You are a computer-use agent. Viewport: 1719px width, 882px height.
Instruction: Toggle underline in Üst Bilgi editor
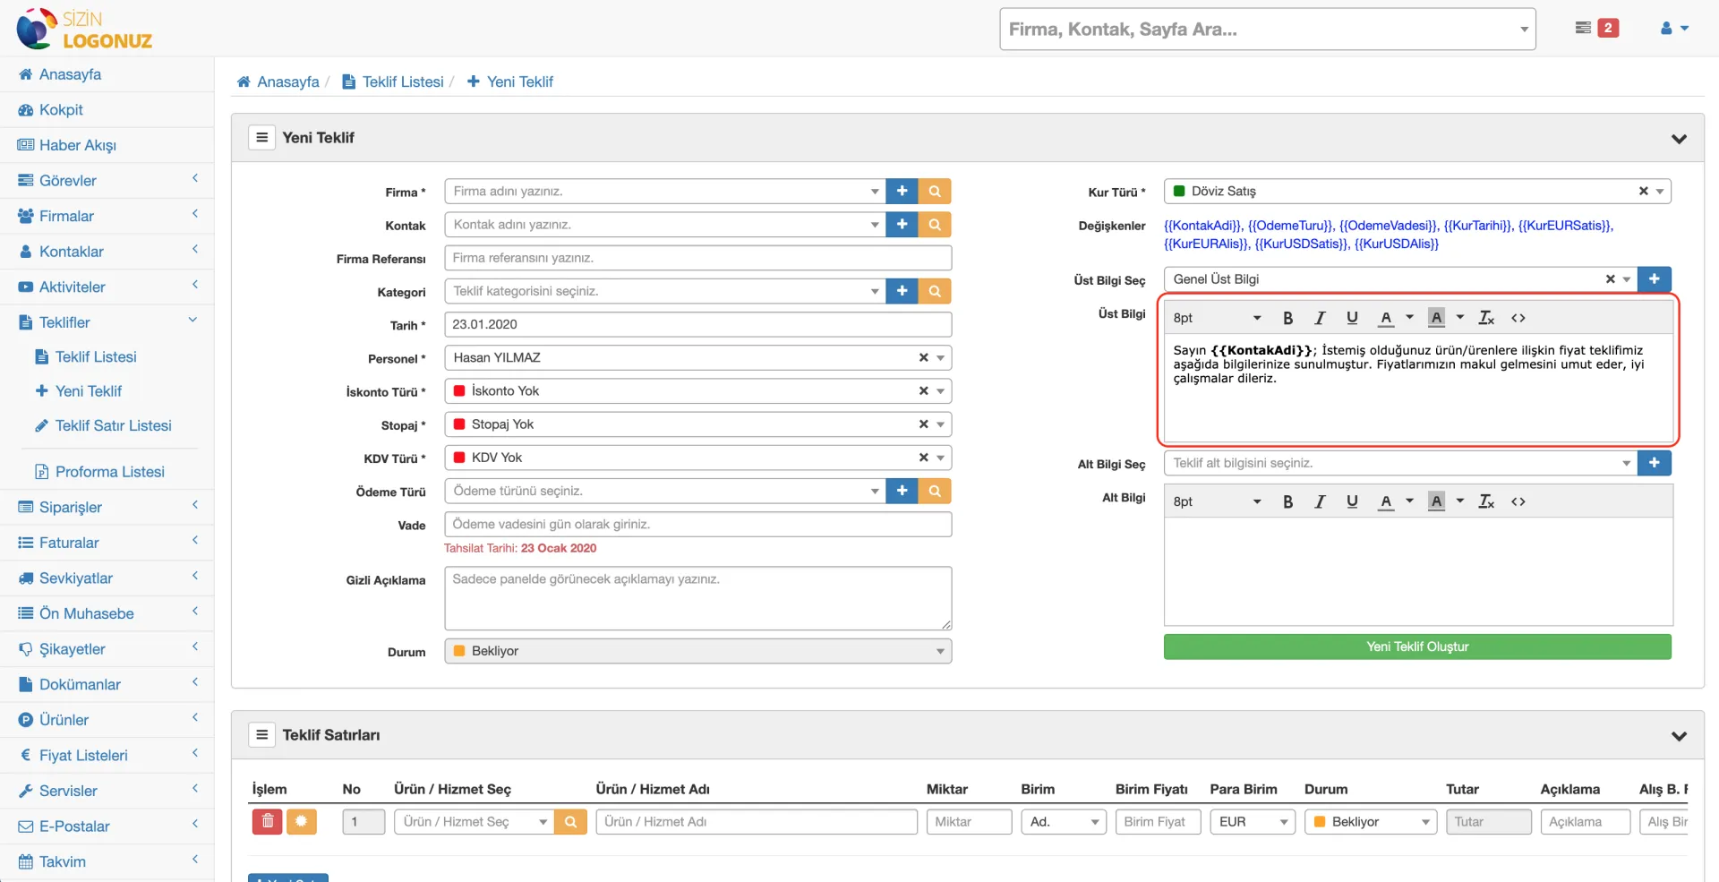(x=1352, y=318)
